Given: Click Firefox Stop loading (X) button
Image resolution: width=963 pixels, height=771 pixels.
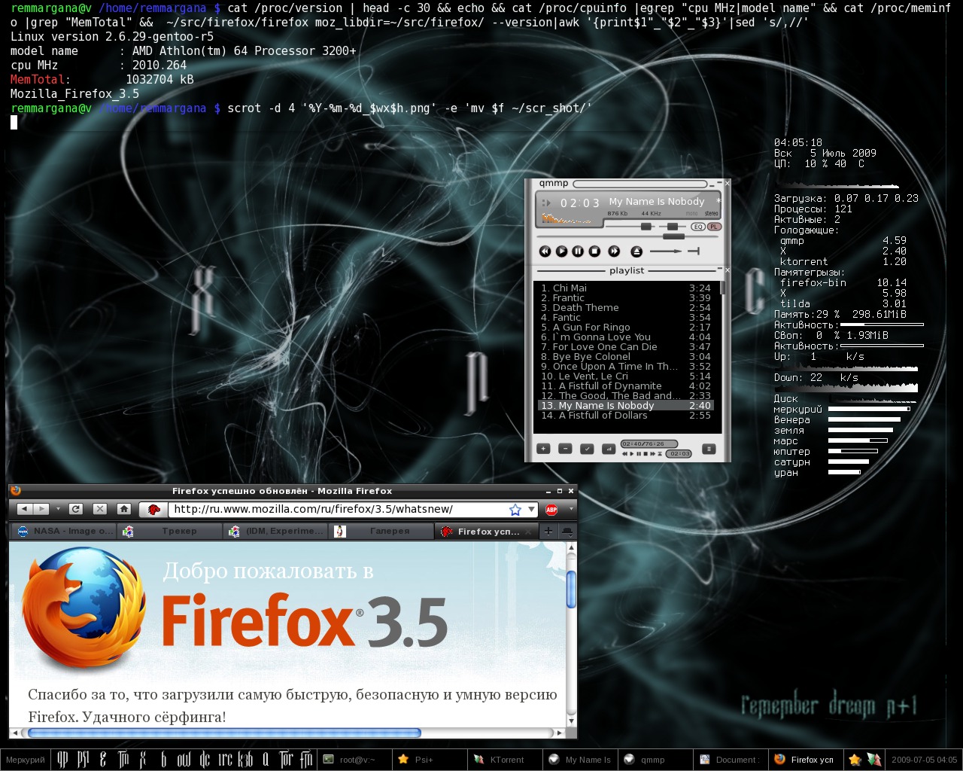Looking at the screenshot, I should click(100, 509).
